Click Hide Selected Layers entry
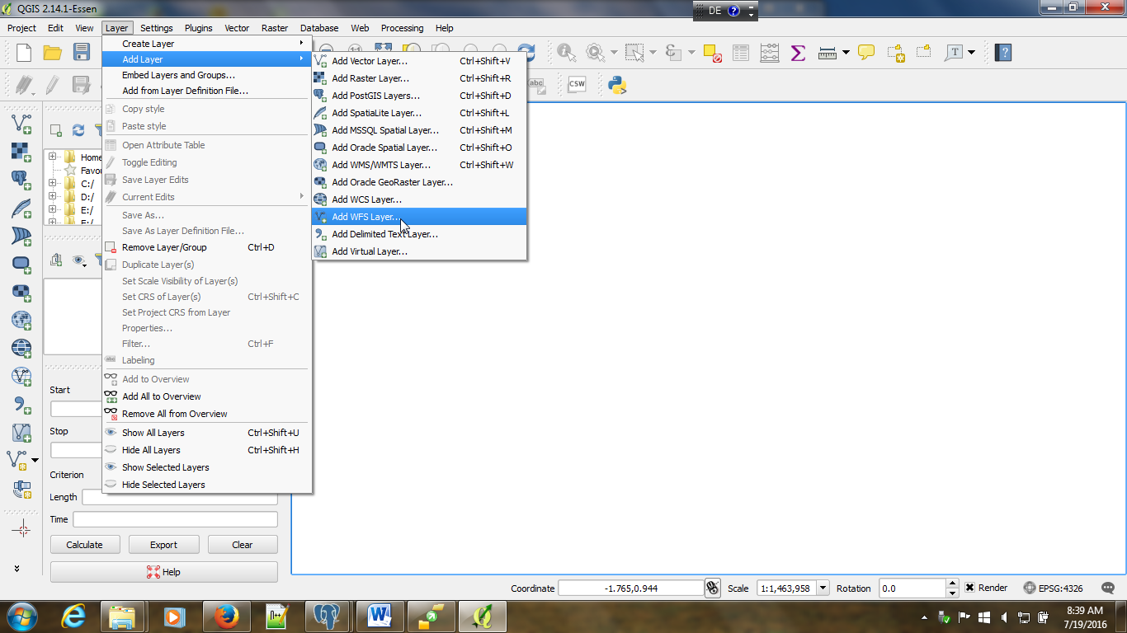The width and height of the screenshot is (1127, 633). (x=163, y=485)
